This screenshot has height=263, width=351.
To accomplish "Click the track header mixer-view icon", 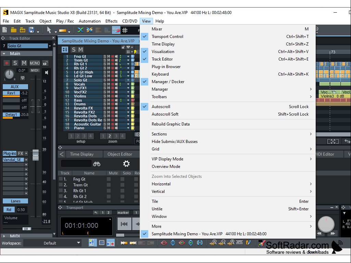I will pyautogui.click(x=65, y=50).
